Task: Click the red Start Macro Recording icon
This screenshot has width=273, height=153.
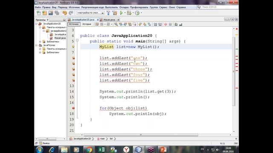Action: pyautogui.click(x=166, y=24)
